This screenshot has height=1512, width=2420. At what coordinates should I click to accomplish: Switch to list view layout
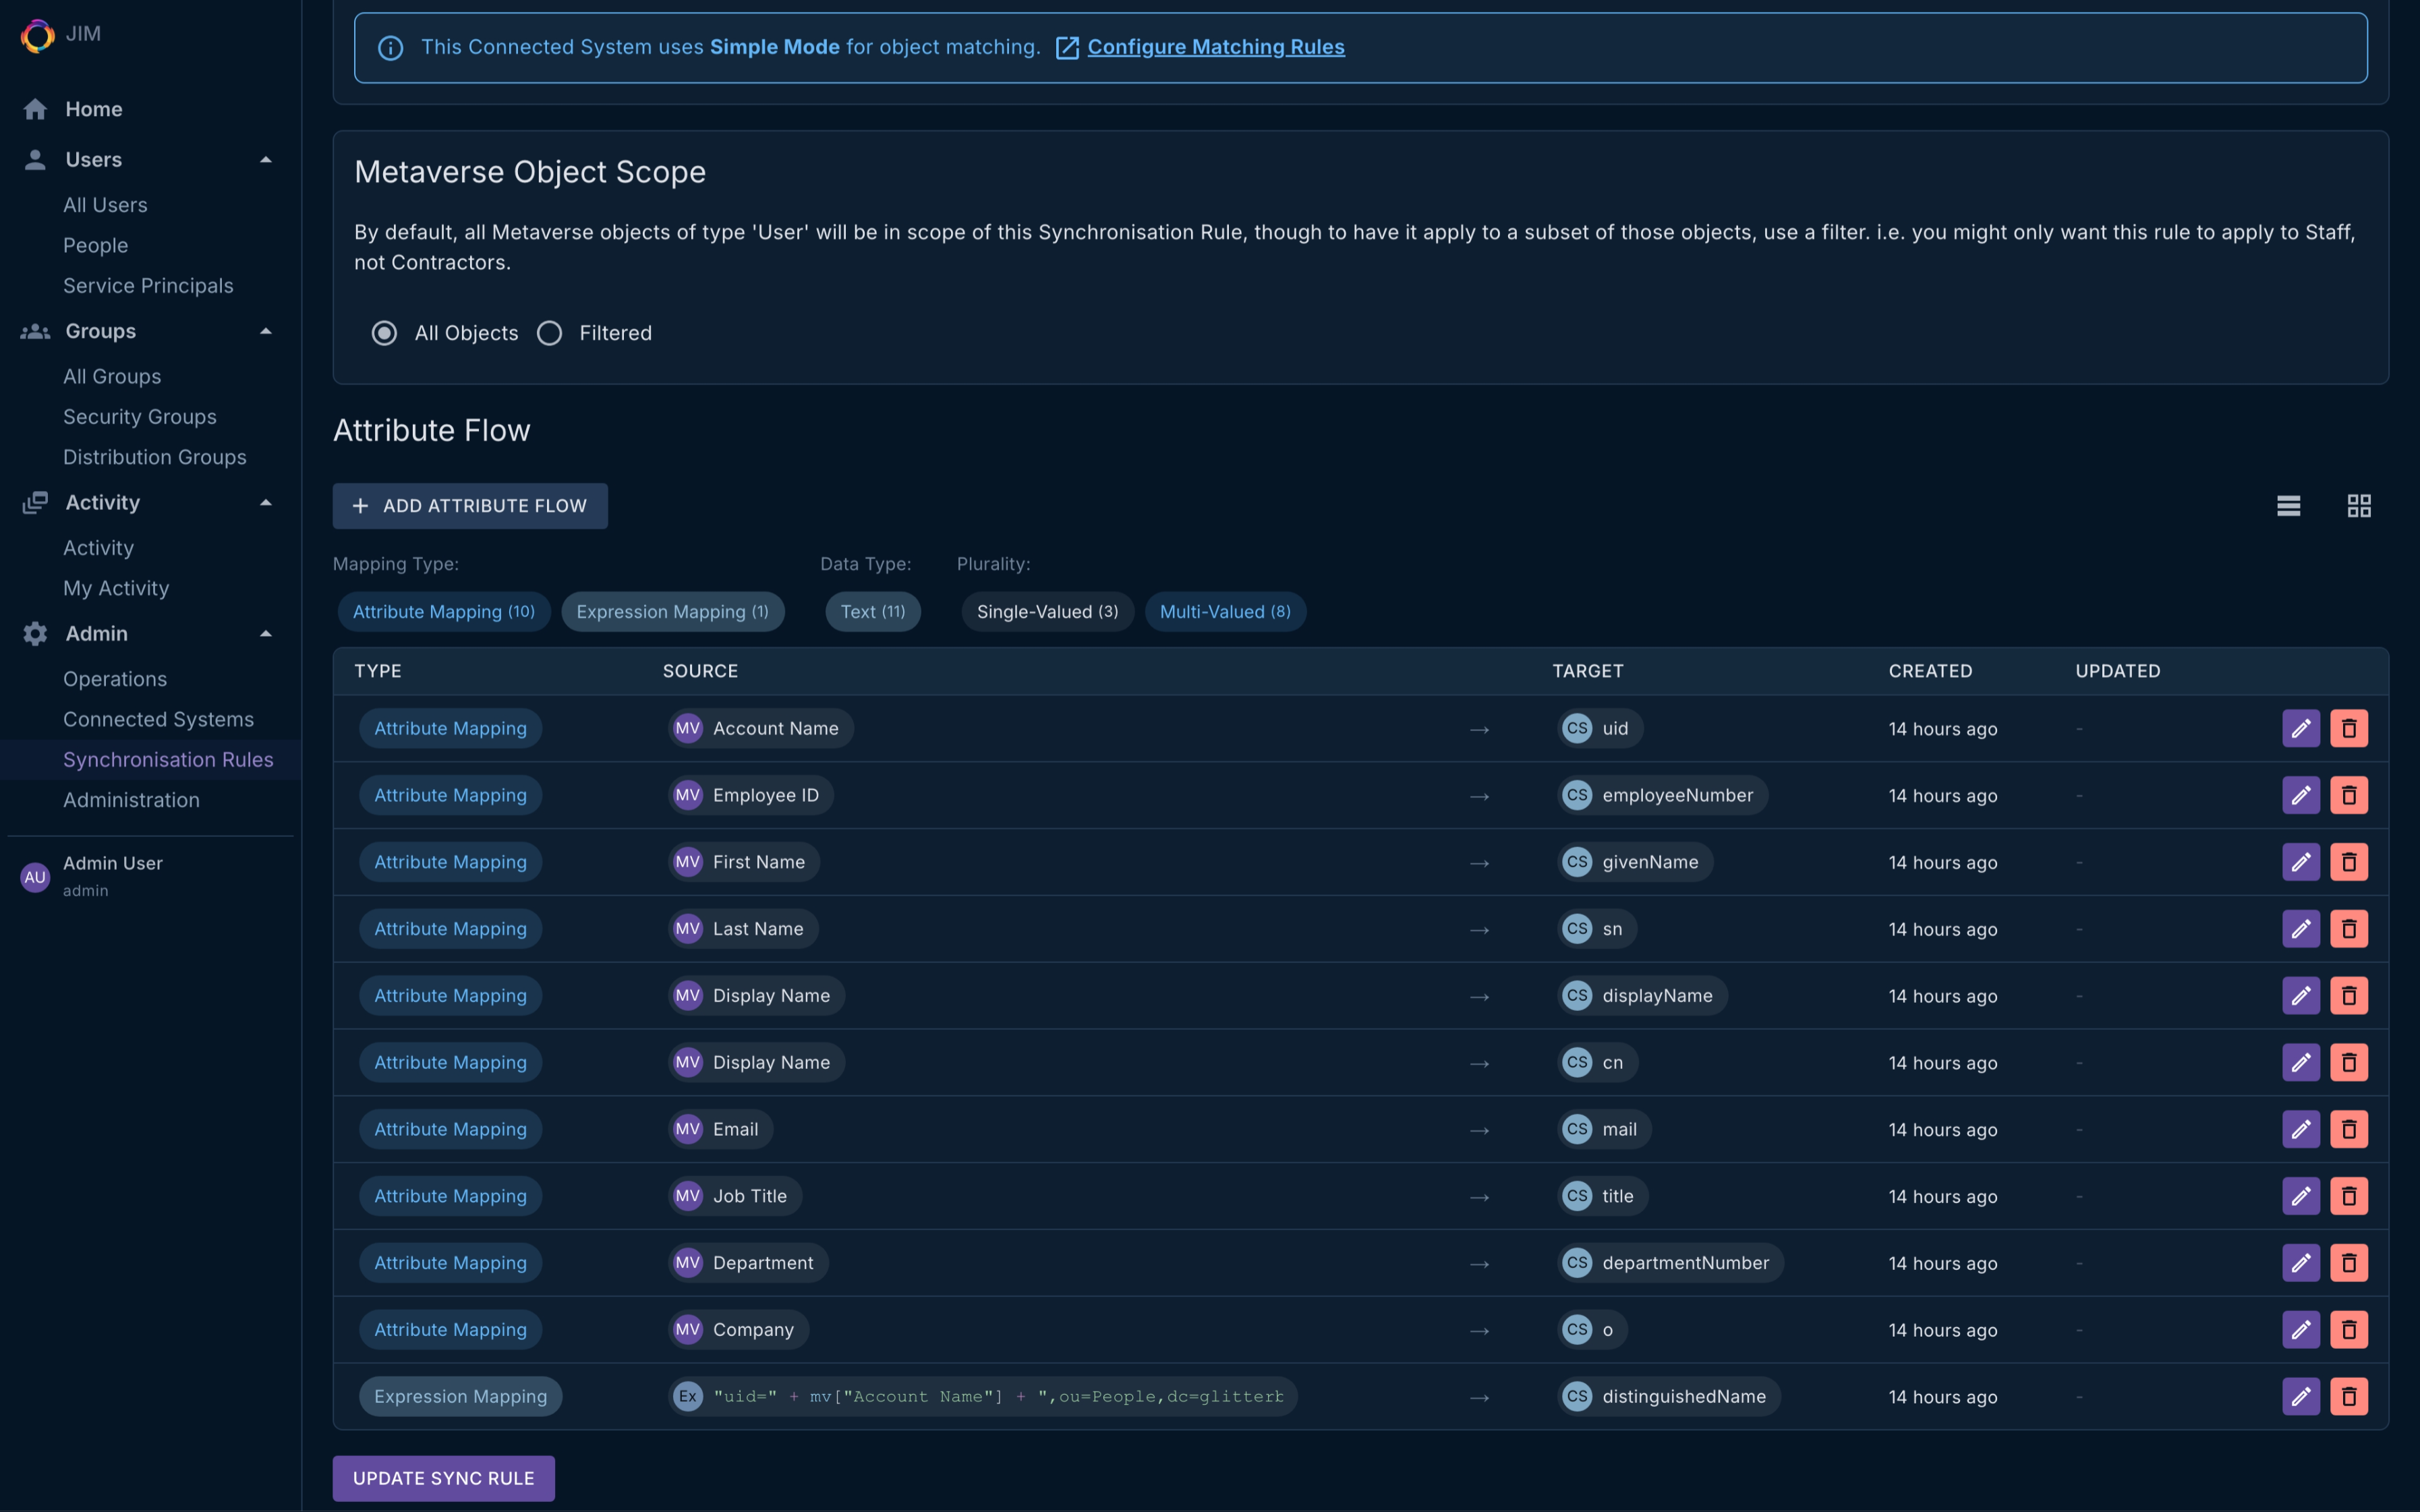click(2288, 506)
